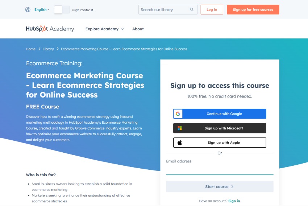Click the 'Marketers seeking to enhance' bullet item
The image size is (308, 206).
click(x=81, y=198)
